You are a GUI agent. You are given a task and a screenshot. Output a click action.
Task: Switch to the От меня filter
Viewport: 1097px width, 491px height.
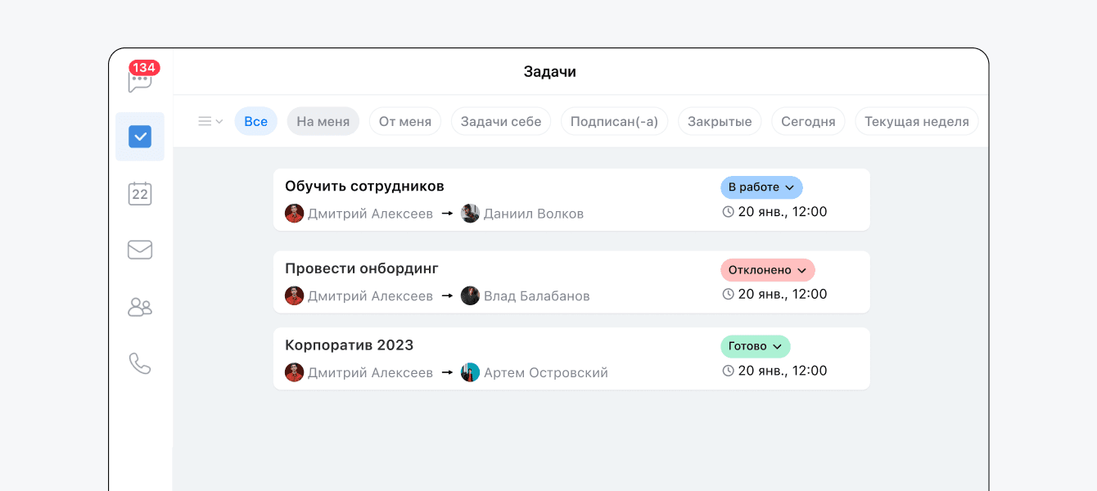[x=404, y=121]
